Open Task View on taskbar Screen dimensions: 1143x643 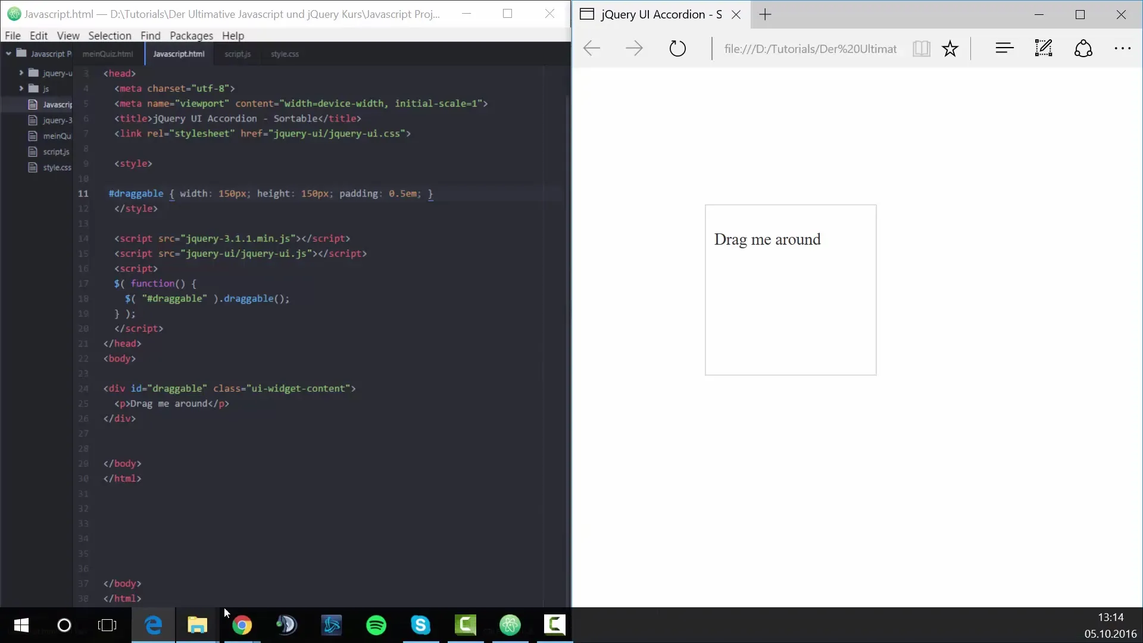(x=107, y=625)
